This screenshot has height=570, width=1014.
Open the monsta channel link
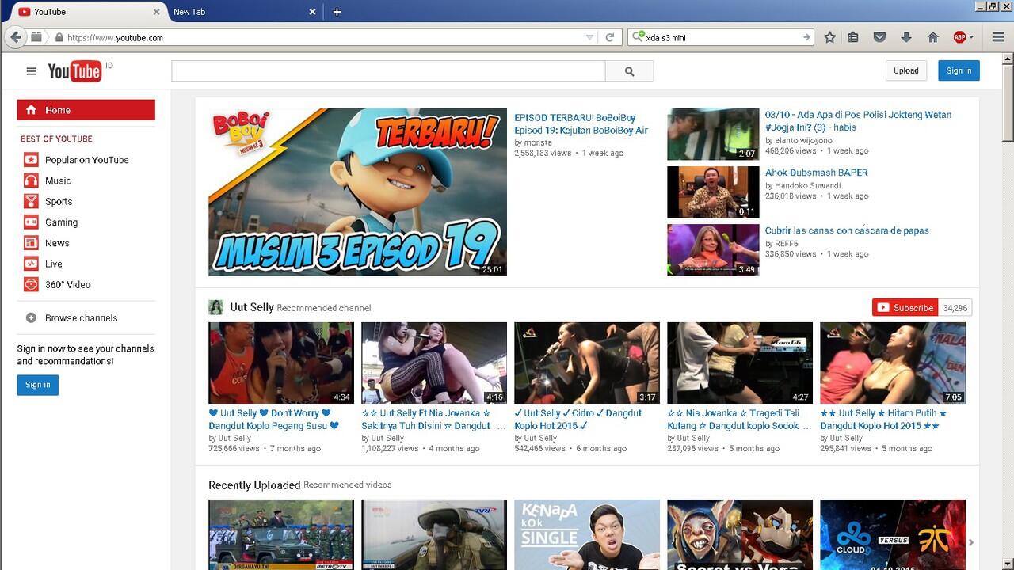537,142
